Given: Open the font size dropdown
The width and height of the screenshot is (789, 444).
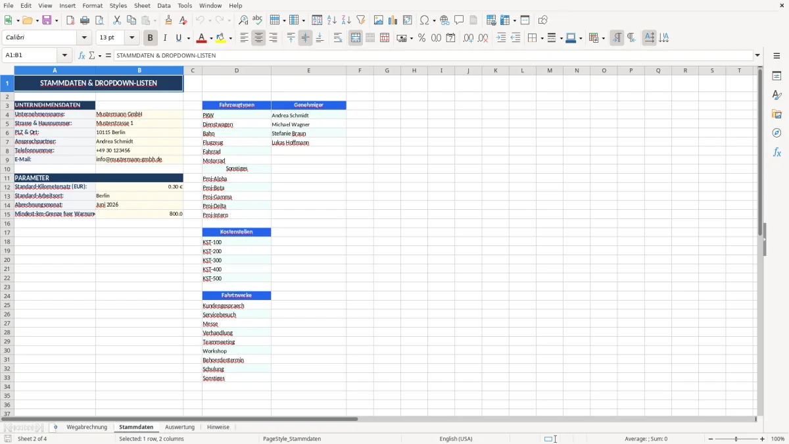Looking at the screenshot, I should 132,38.
